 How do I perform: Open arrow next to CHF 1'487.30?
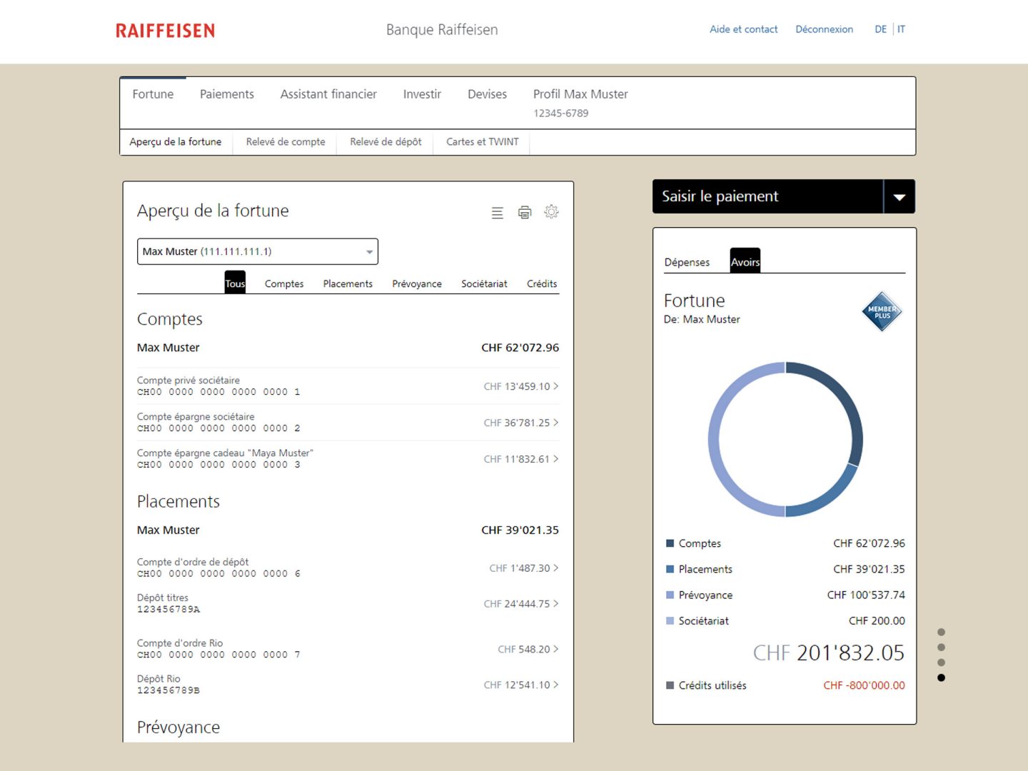556,568
